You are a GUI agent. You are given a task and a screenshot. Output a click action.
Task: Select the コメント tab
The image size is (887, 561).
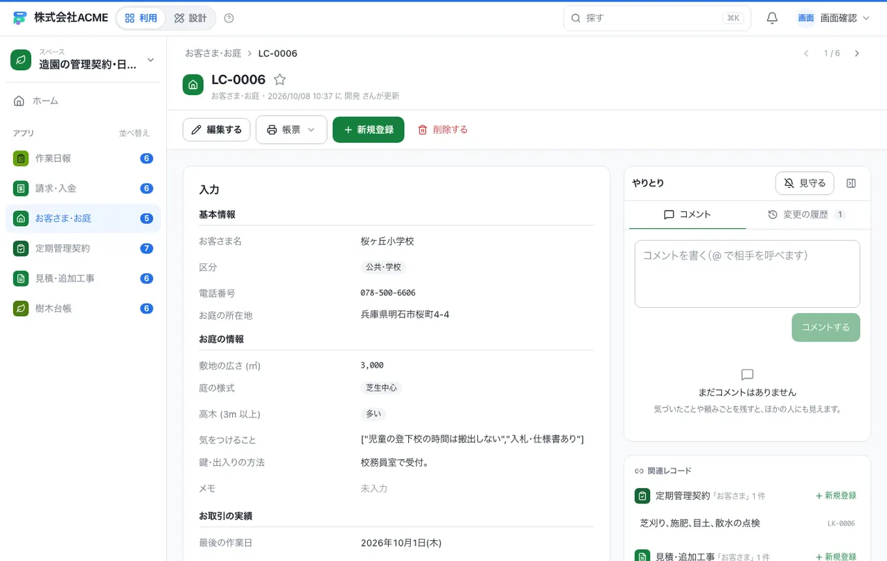(x=687, y=215)
